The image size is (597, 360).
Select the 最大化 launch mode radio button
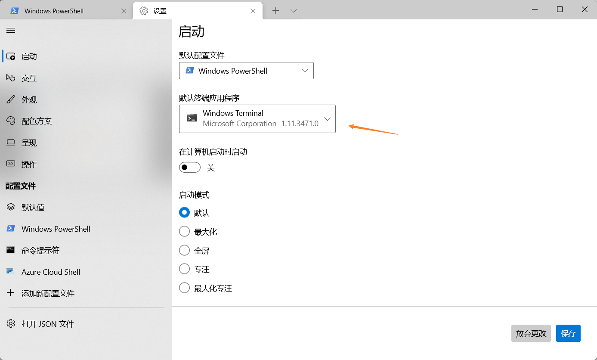tap(184, 232)
